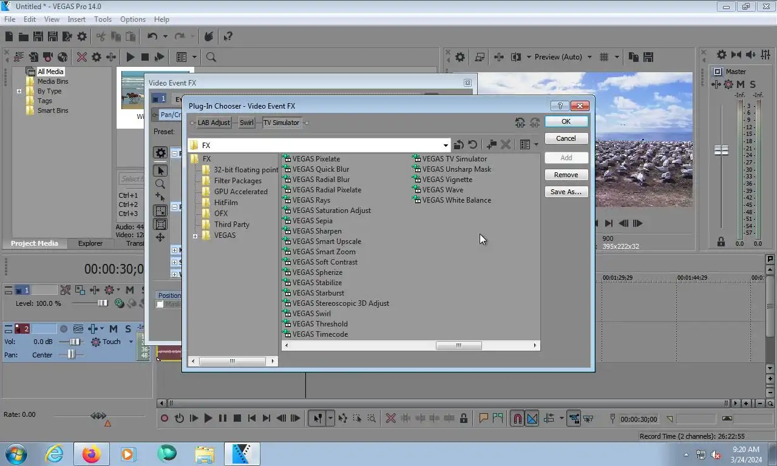Click the Remove button
Viewport: 777px width, 466px height.
(566, 175)
